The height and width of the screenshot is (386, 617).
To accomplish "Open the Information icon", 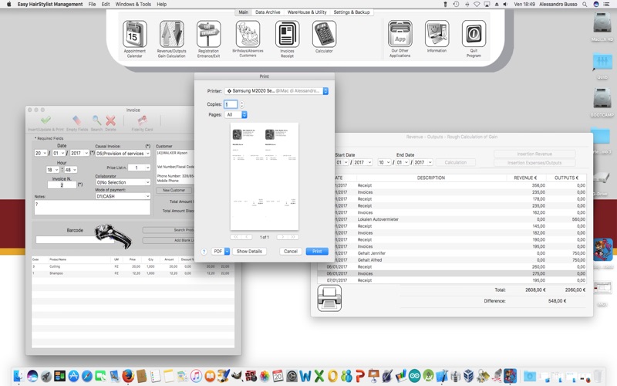I will (x=437, y=34).
